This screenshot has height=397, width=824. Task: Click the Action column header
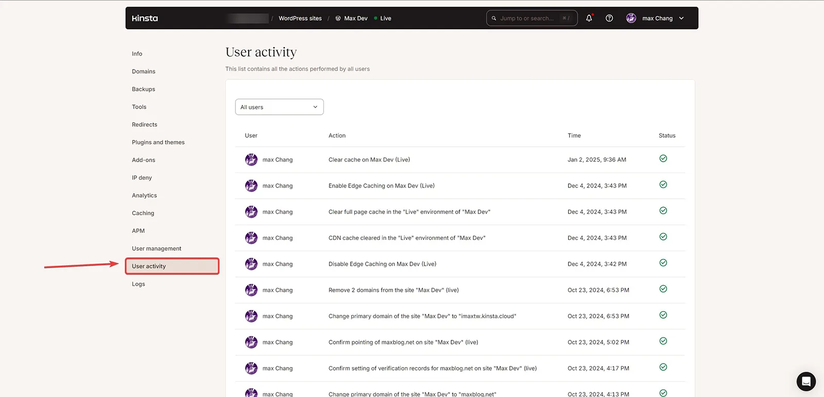pos(337,135)
